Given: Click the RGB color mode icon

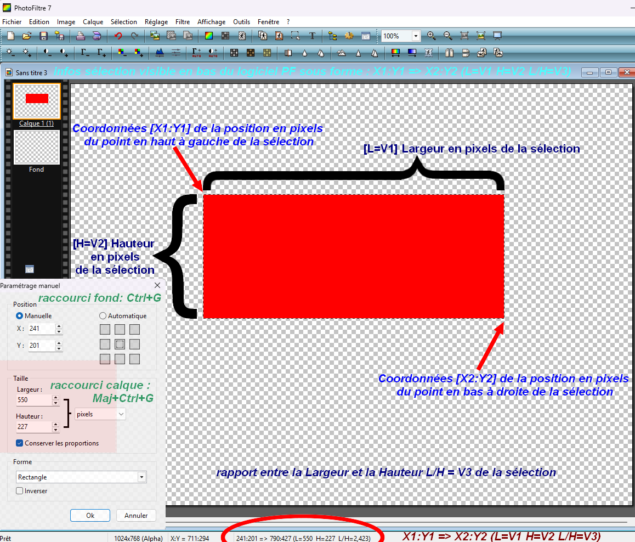Looking at the screenshot, I should (x=208, y=36).
